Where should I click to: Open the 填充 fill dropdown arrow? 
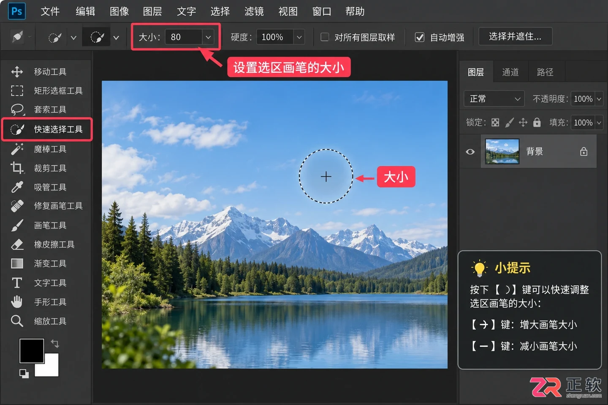pyautogui.click(x=599, y=123)
